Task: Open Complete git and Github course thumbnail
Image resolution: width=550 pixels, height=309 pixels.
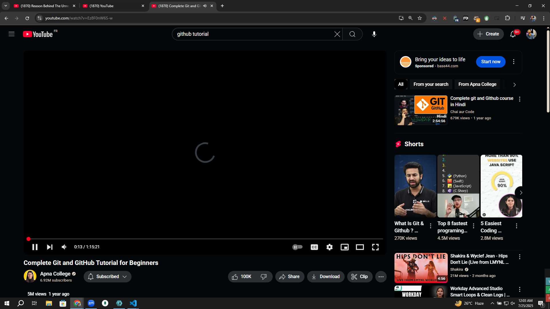Action: (x=421, y=110)
